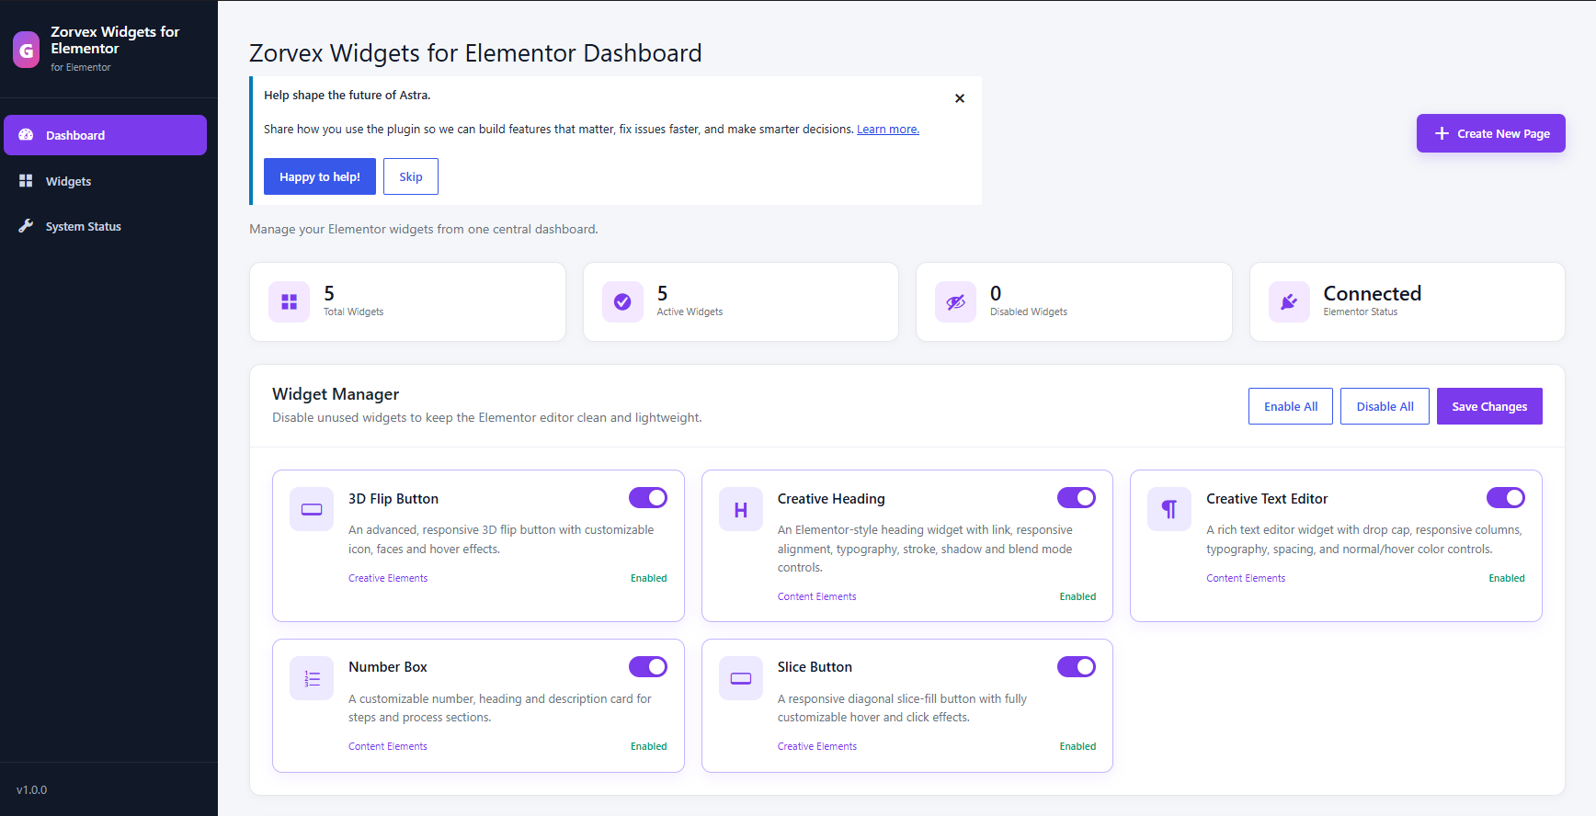Click the Connected status text
The image size is (1596, 816).
[x=1373, y=293]
